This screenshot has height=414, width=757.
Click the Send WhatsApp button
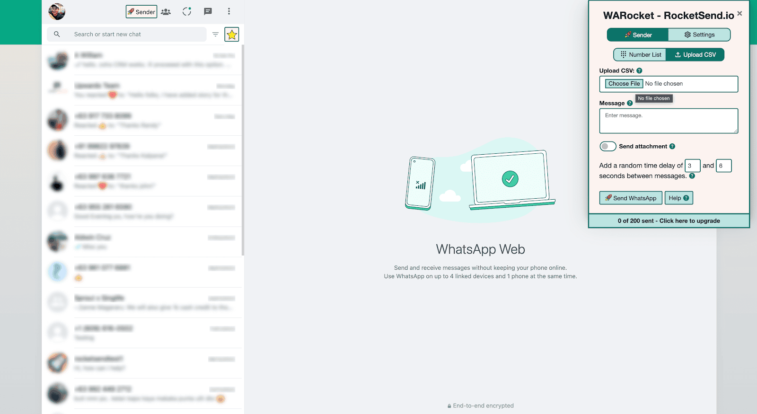[x=631, y=198]
